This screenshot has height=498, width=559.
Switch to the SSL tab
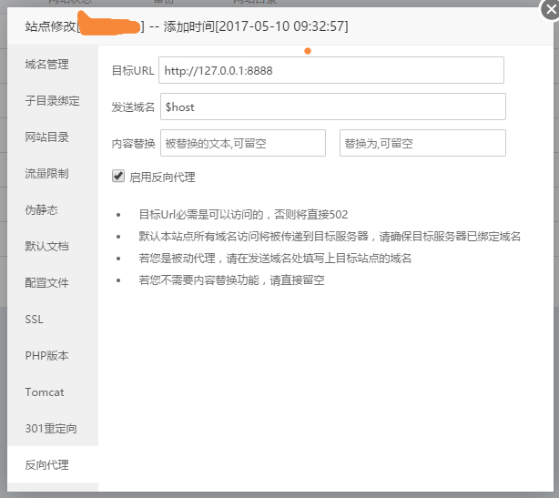point(35,320)
